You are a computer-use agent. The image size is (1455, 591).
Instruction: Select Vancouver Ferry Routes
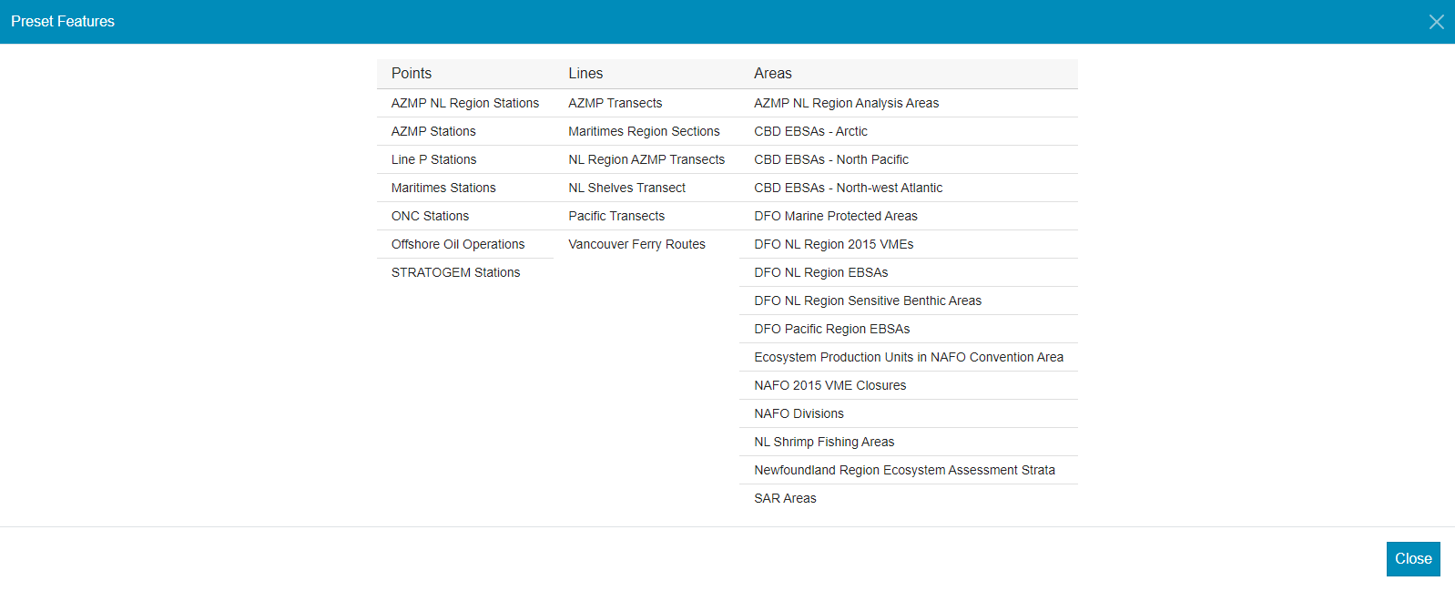pos(646,244)
